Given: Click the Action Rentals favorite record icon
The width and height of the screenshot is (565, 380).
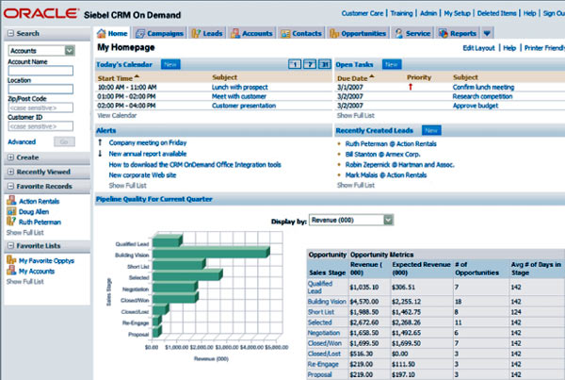Looking at the screenshot, I should (x=11, y=201).
